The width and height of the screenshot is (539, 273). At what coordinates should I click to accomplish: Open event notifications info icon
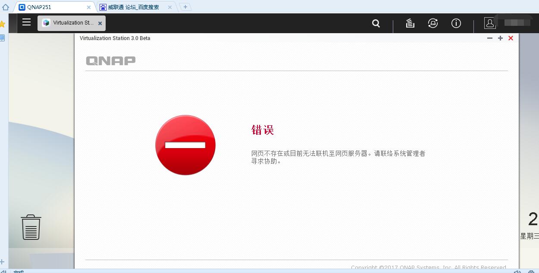tap(456, 23)
